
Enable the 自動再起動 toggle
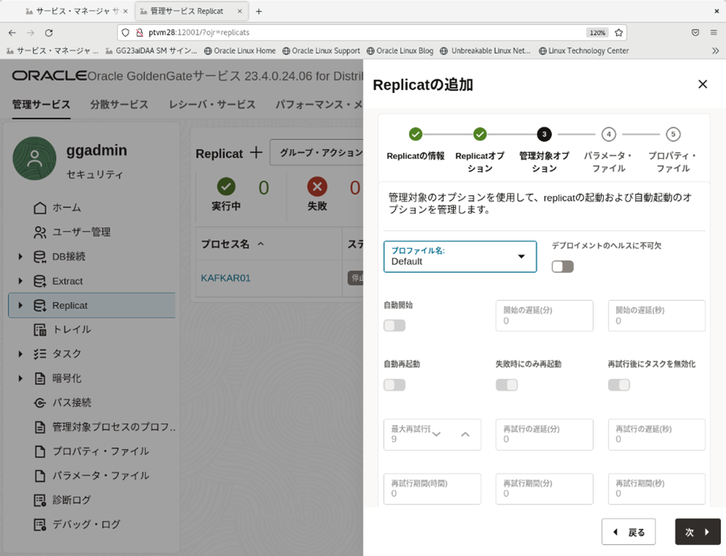click(394, 385)
